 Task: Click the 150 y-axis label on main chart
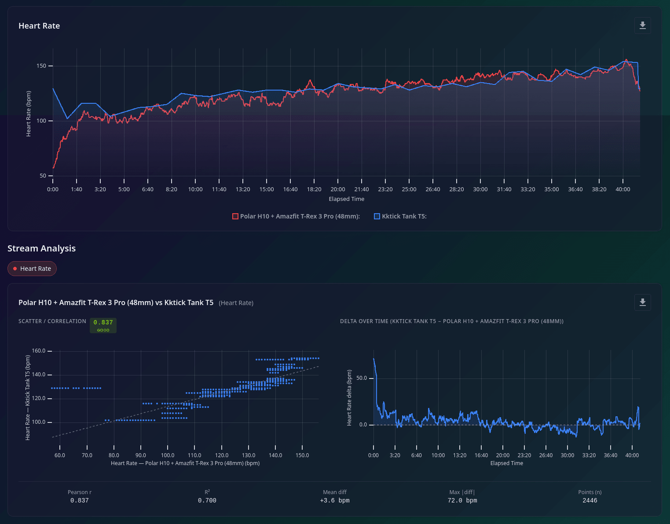(x=41, y=66)
